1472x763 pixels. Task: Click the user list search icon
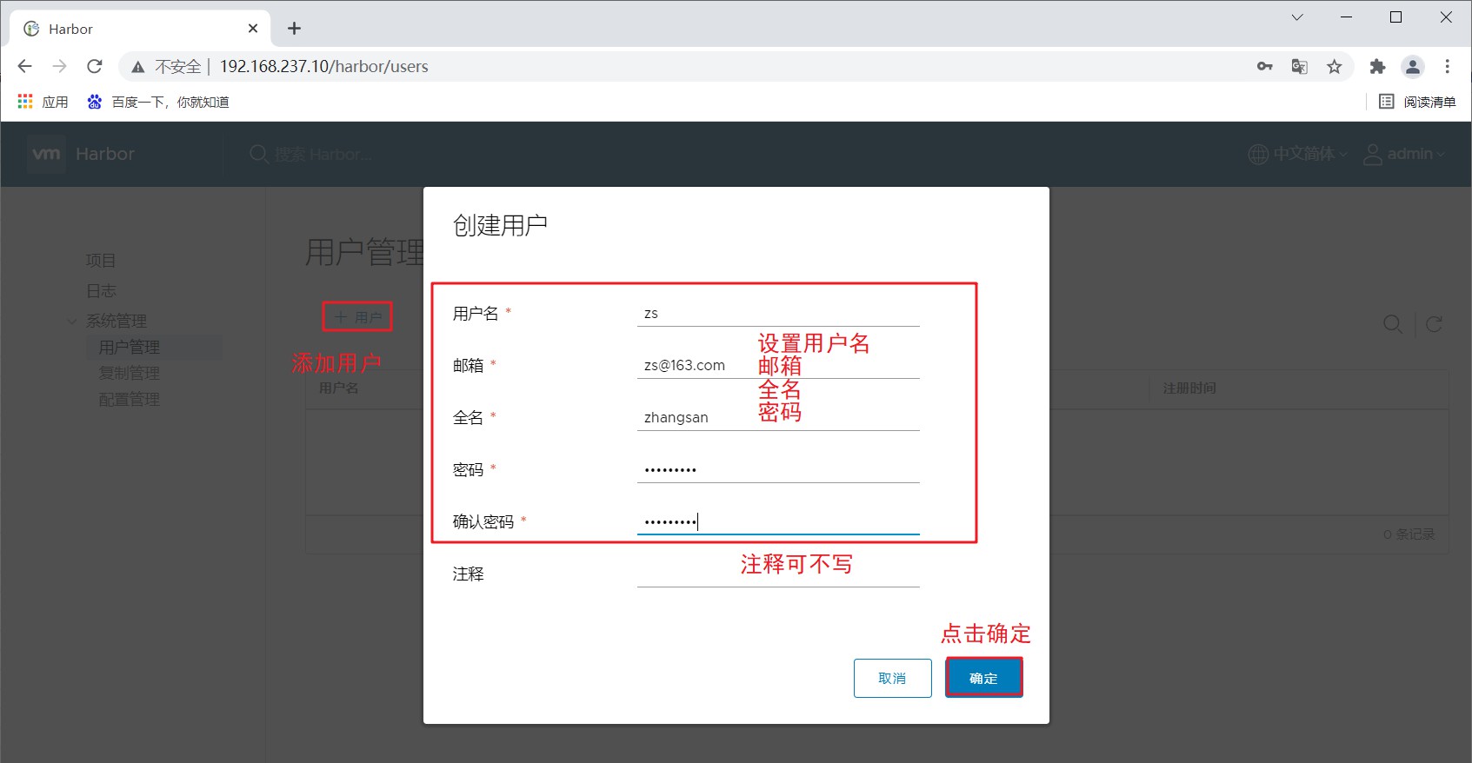click(1393, 324)
